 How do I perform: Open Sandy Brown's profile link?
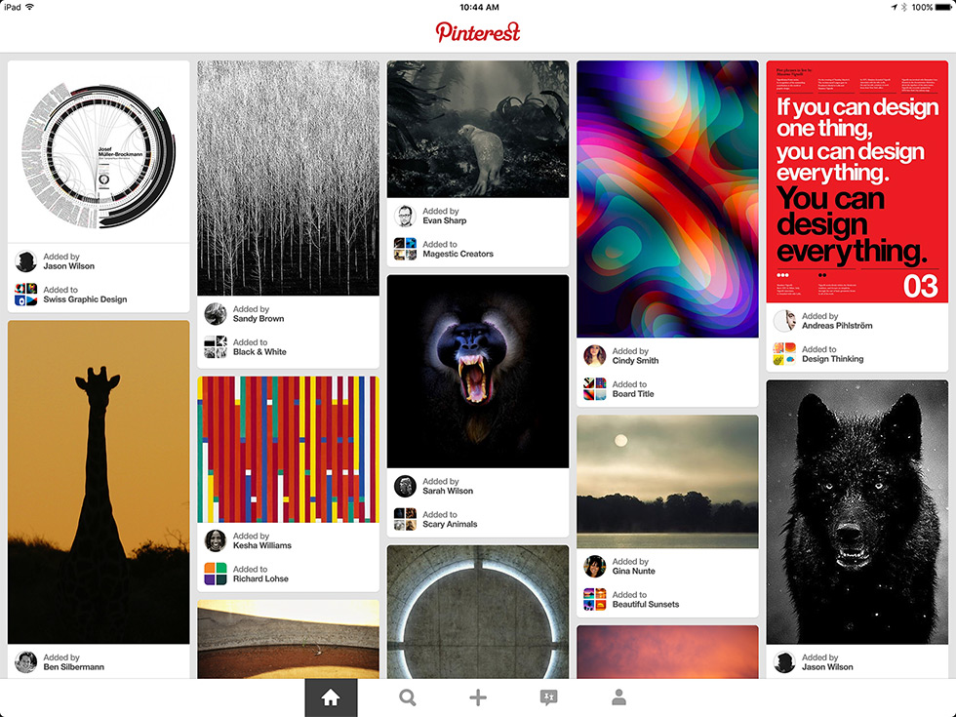[259, 319]
